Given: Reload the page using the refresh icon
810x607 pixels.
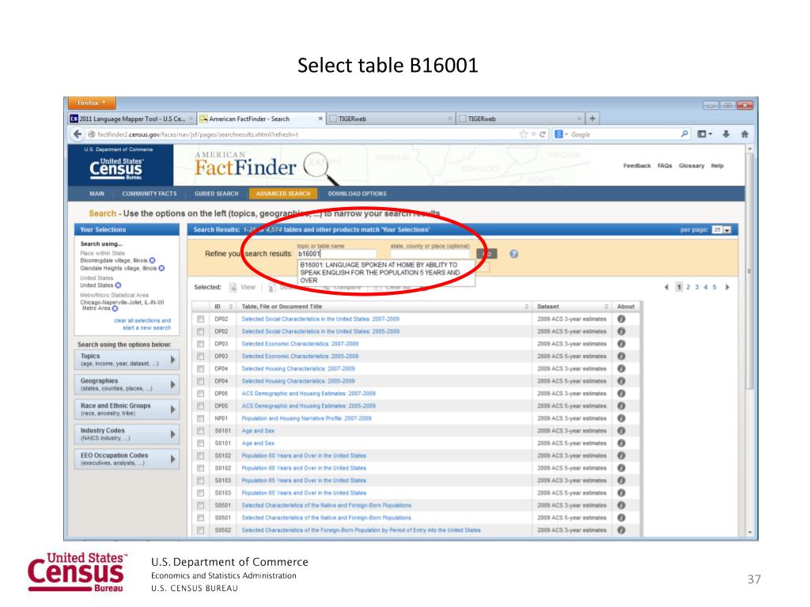Looking at the screenshot, I should (543, 134).
